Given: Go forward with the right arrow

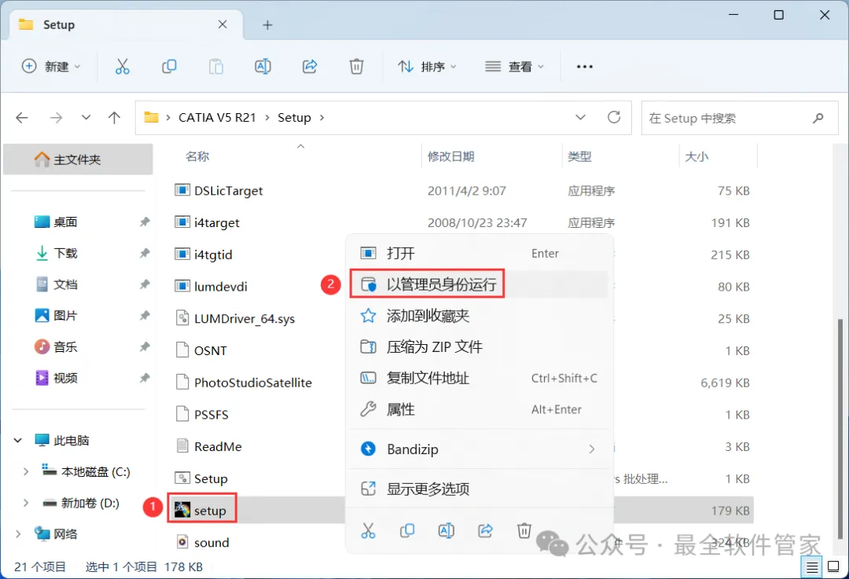Looking at the screenshot, I should click(57, 117).
